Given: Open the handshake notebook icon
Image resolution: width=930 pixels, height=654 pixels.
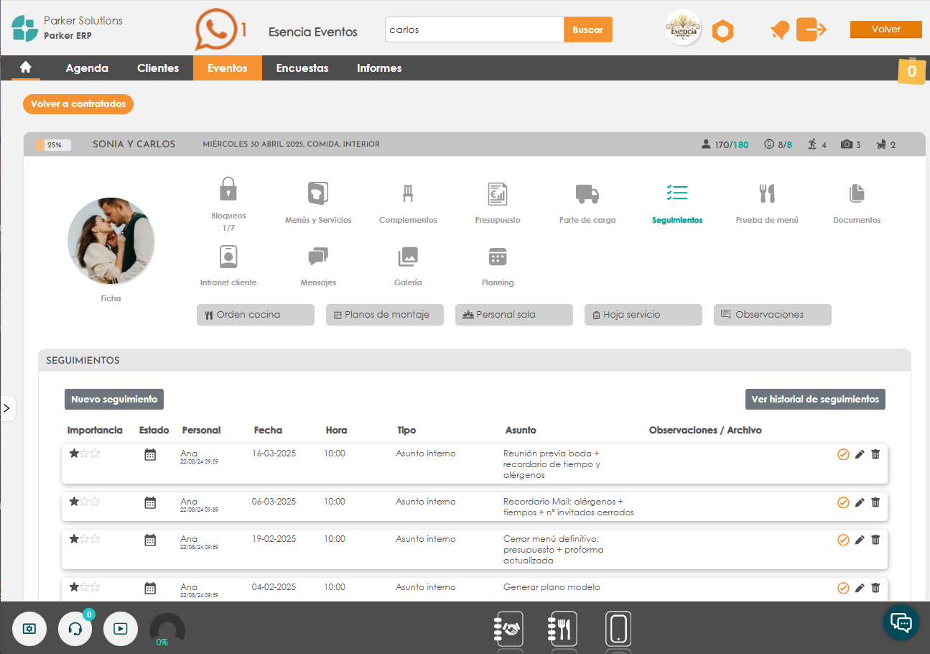Looking at the screenshot, I should (509, 629).
